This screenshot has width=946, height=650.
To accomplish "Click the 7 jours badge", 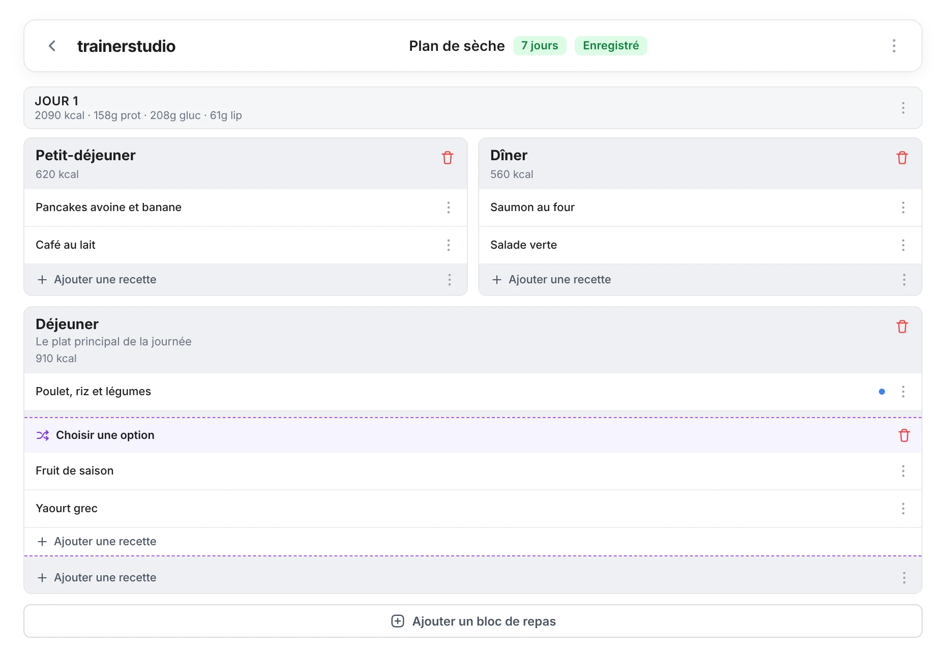I will [540, 46].
